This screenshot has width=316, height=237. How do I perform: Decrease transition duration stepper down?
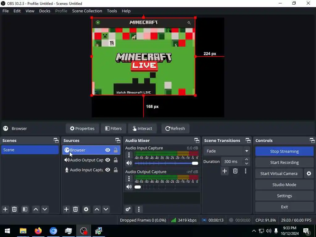247,164
